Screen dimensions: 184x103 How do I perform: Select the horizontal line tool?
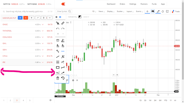(63, 51)
